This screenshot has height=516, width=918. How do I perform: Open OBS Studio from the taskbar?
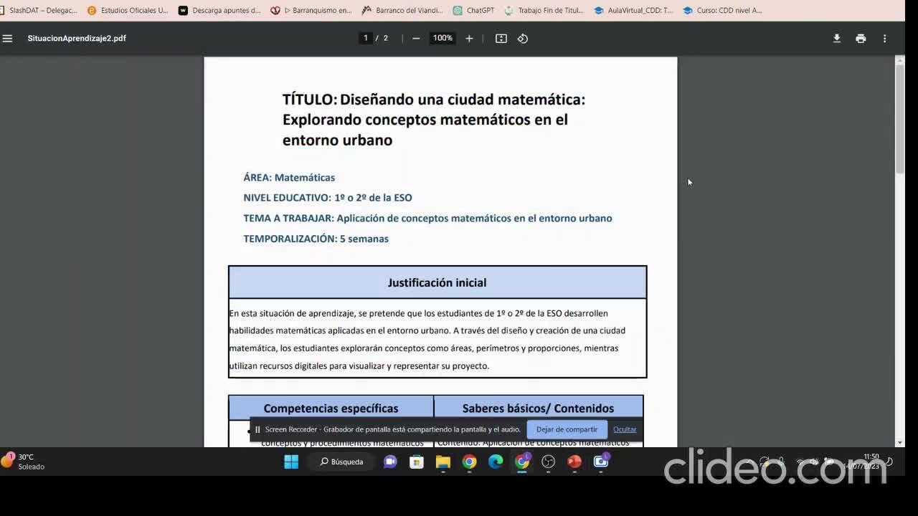tap(549, 462)
